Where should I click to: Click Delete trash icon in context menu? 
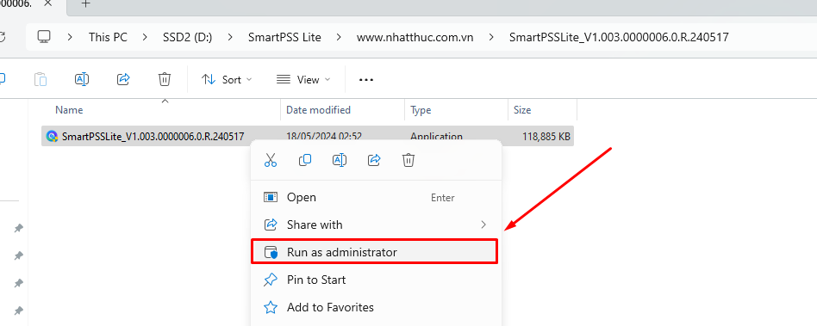point(408,160)
